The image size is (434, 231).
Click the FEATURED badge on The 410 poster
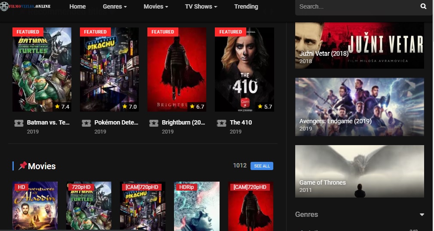pos(231,32)
